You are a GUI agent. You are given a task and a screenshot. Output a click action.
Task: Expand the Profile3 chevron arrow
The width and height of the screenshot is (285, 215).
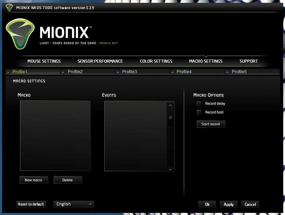coord(118,72)
